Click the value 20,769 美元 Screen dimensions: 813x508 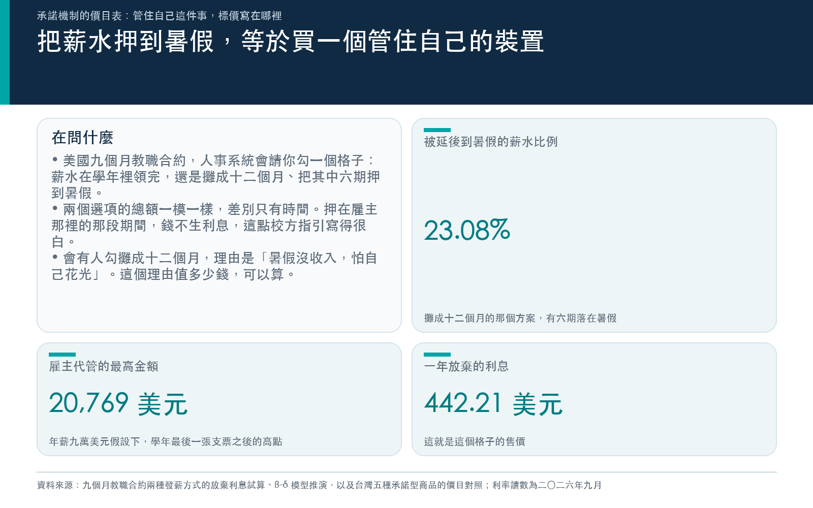[118, 404]
